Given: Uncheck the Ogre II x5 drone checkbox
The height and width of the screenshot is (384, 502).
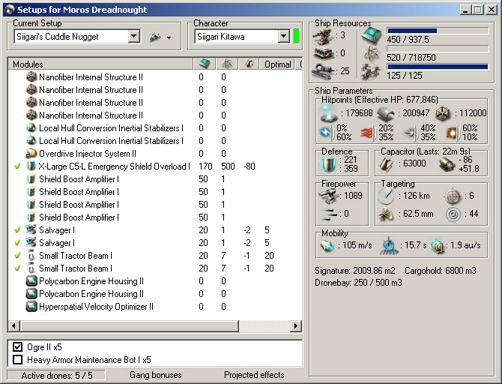Looking at the screenshot, I should point(18,347).
